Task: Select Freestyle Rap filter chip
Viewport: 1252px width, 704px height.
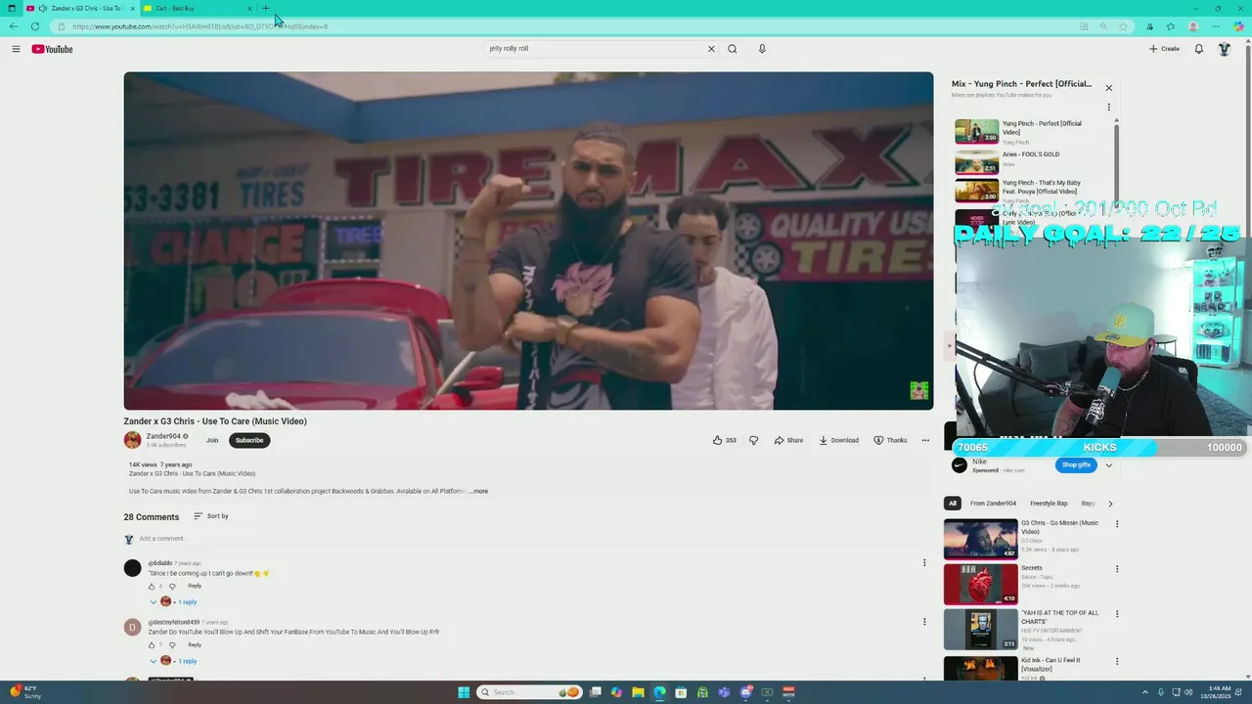Action: (x=1049, y=504)
